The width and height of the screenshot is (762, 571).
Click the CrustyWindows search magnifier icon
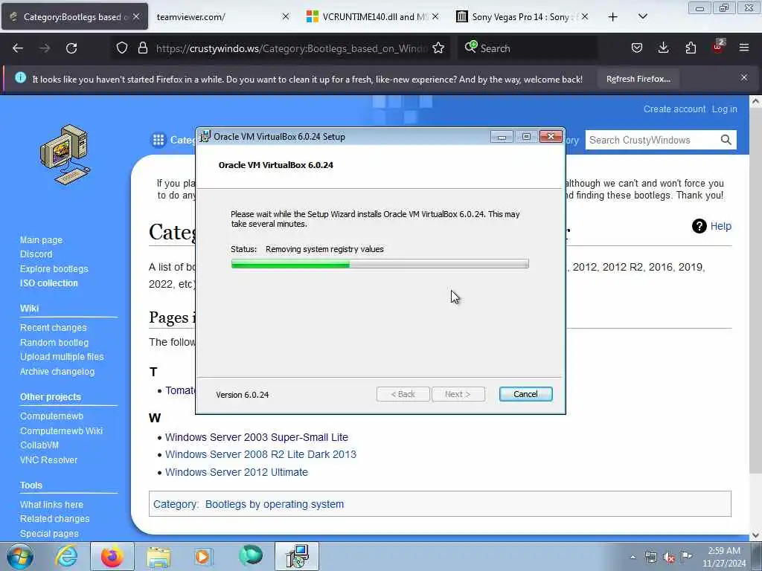726,141
